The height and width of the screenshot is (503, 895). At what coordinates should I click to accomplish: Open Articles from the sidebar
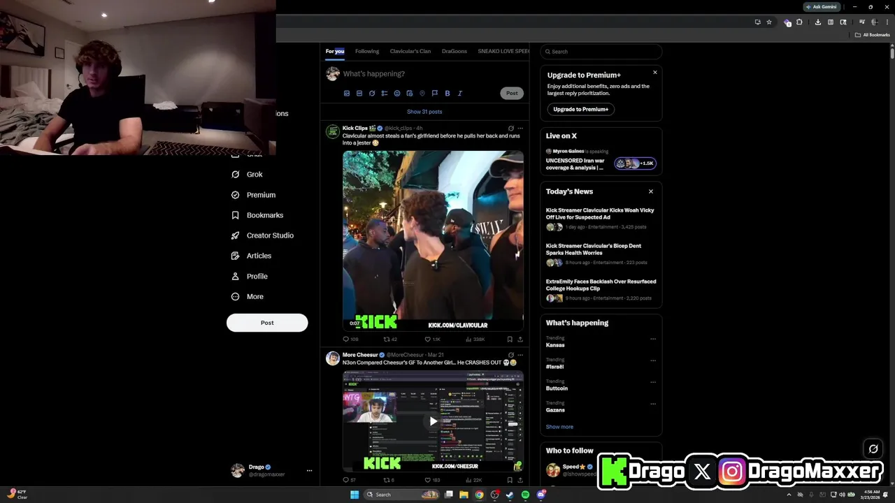[252, 256]
